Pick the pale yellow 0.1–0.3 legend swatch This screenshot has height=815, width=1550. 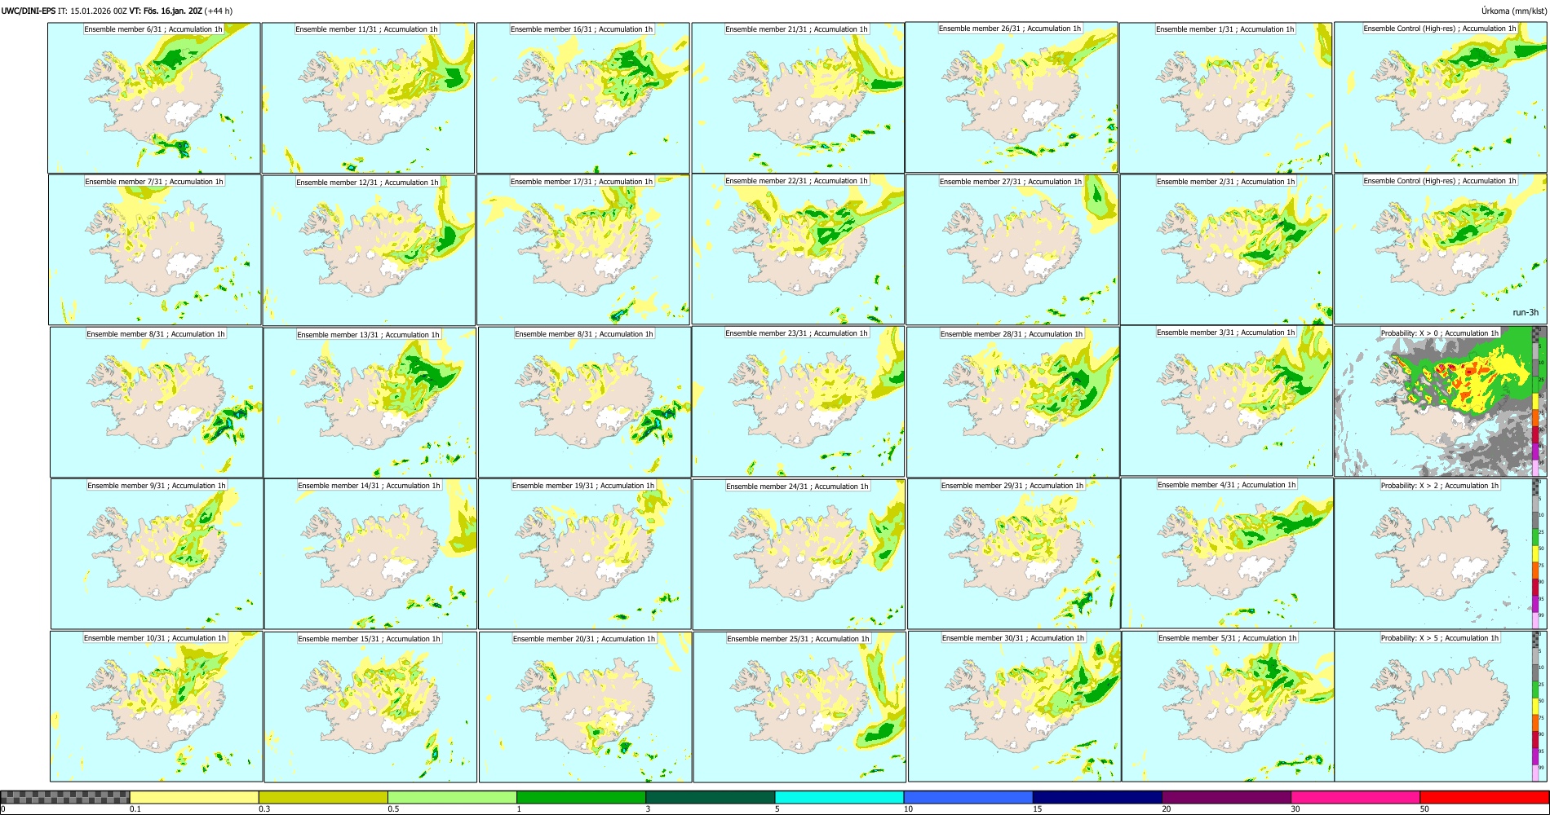[x=194, y=797]
